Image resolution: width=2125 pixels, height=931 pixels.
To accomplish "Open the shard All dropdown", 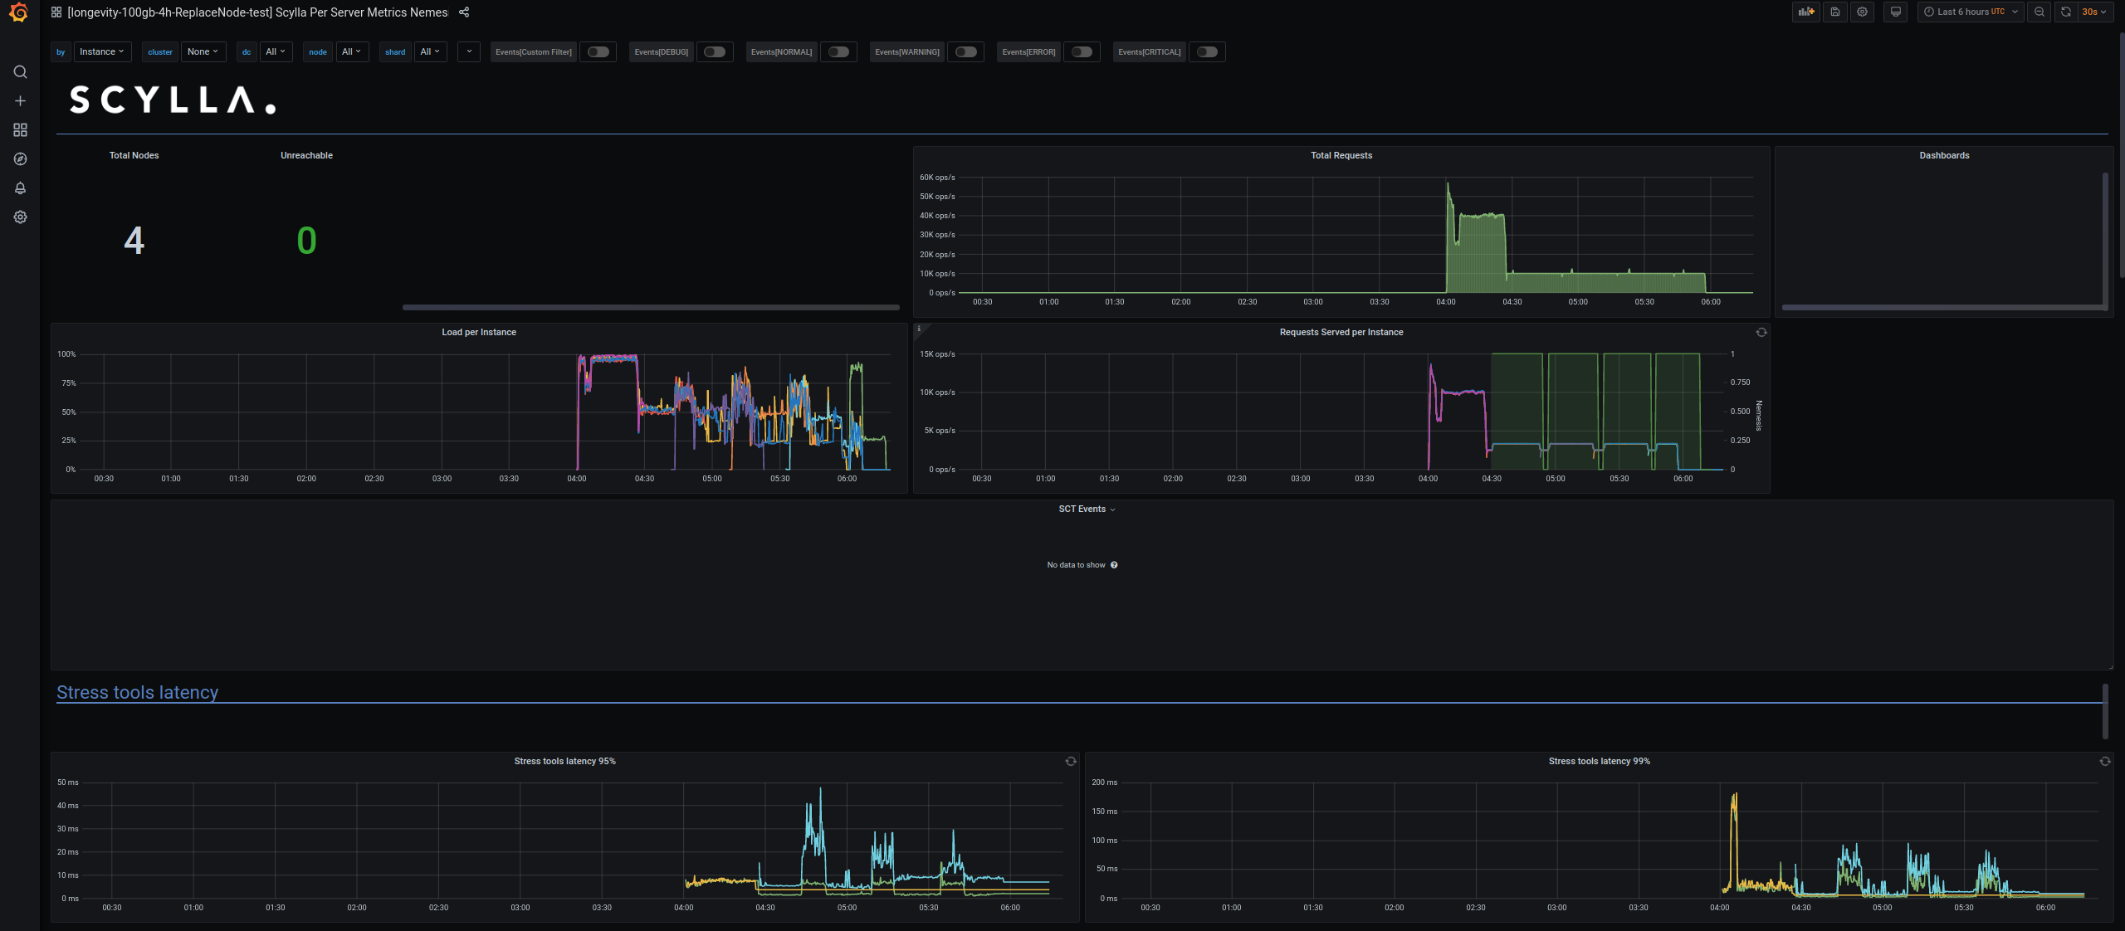I will point(430,51).
